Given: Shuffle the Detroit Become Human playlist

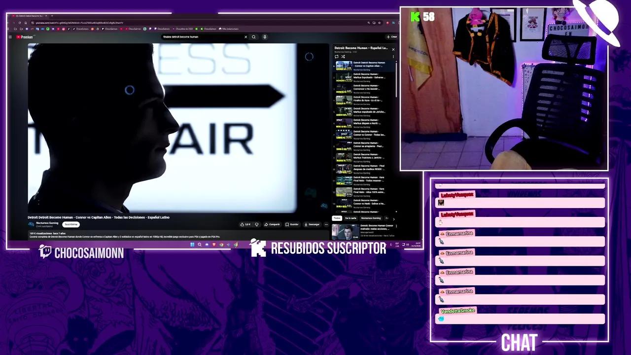Looking at the screenshot, I should [343, 56].
